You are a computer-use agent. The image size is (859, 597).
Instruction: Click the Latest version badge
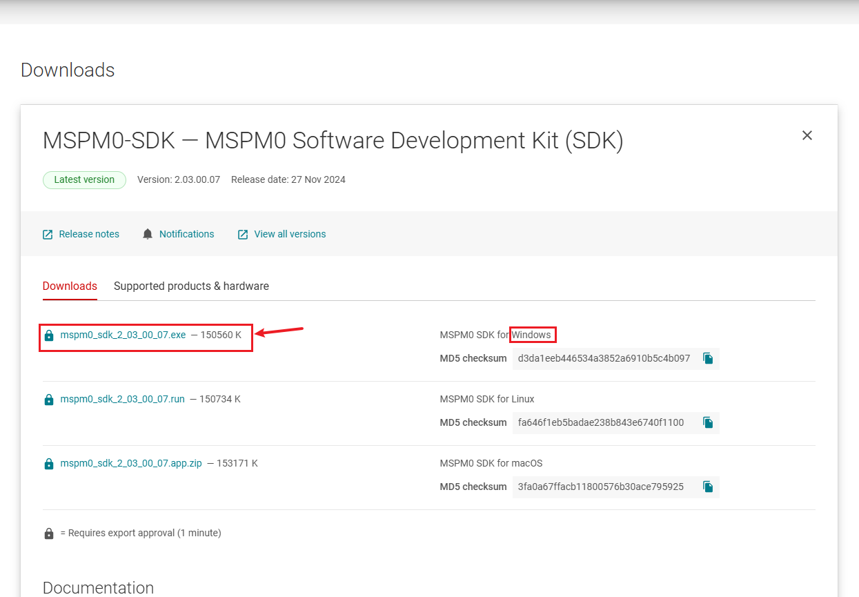[x=84, y=179]
